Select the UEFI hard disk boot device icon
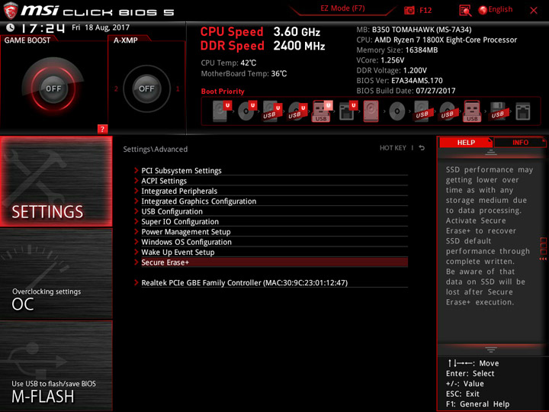This screenshot has height=412, width=549. point(222,111)
